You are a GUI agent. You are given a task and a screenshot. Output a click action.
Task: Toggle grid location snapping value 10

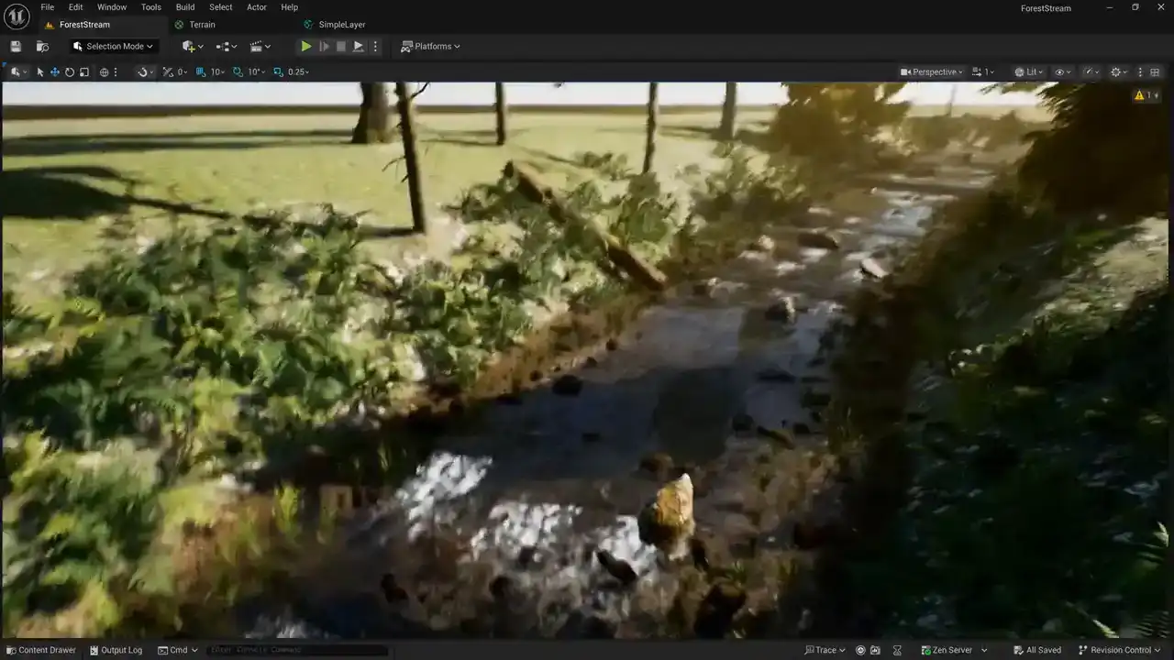click(x=211, y=72)
